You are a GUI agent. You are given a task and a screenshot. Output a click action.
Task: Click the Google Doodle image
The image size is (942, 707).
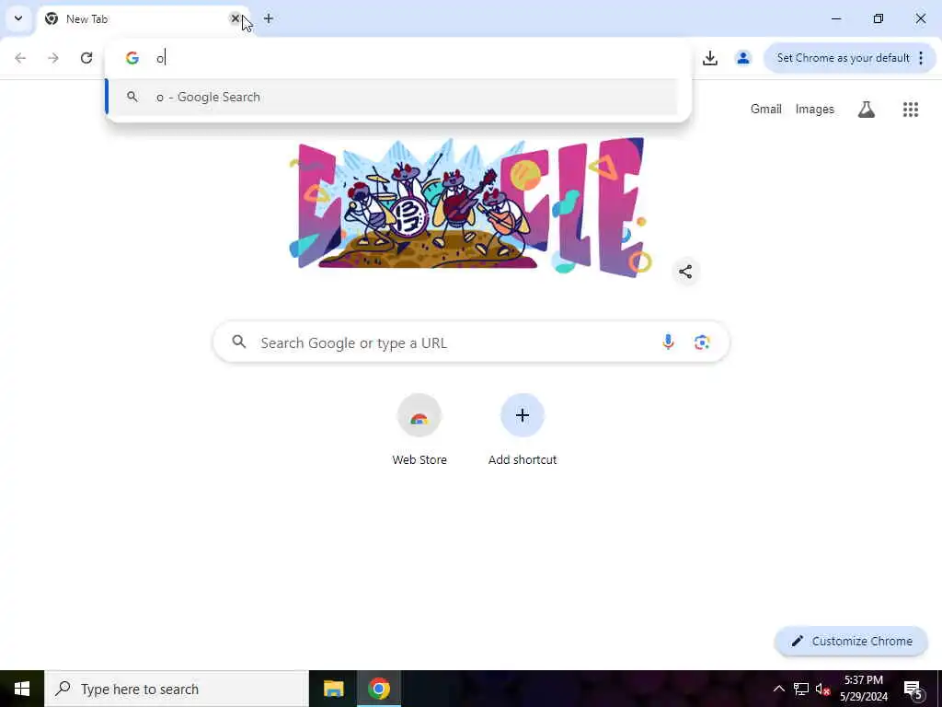pos(471,208)
